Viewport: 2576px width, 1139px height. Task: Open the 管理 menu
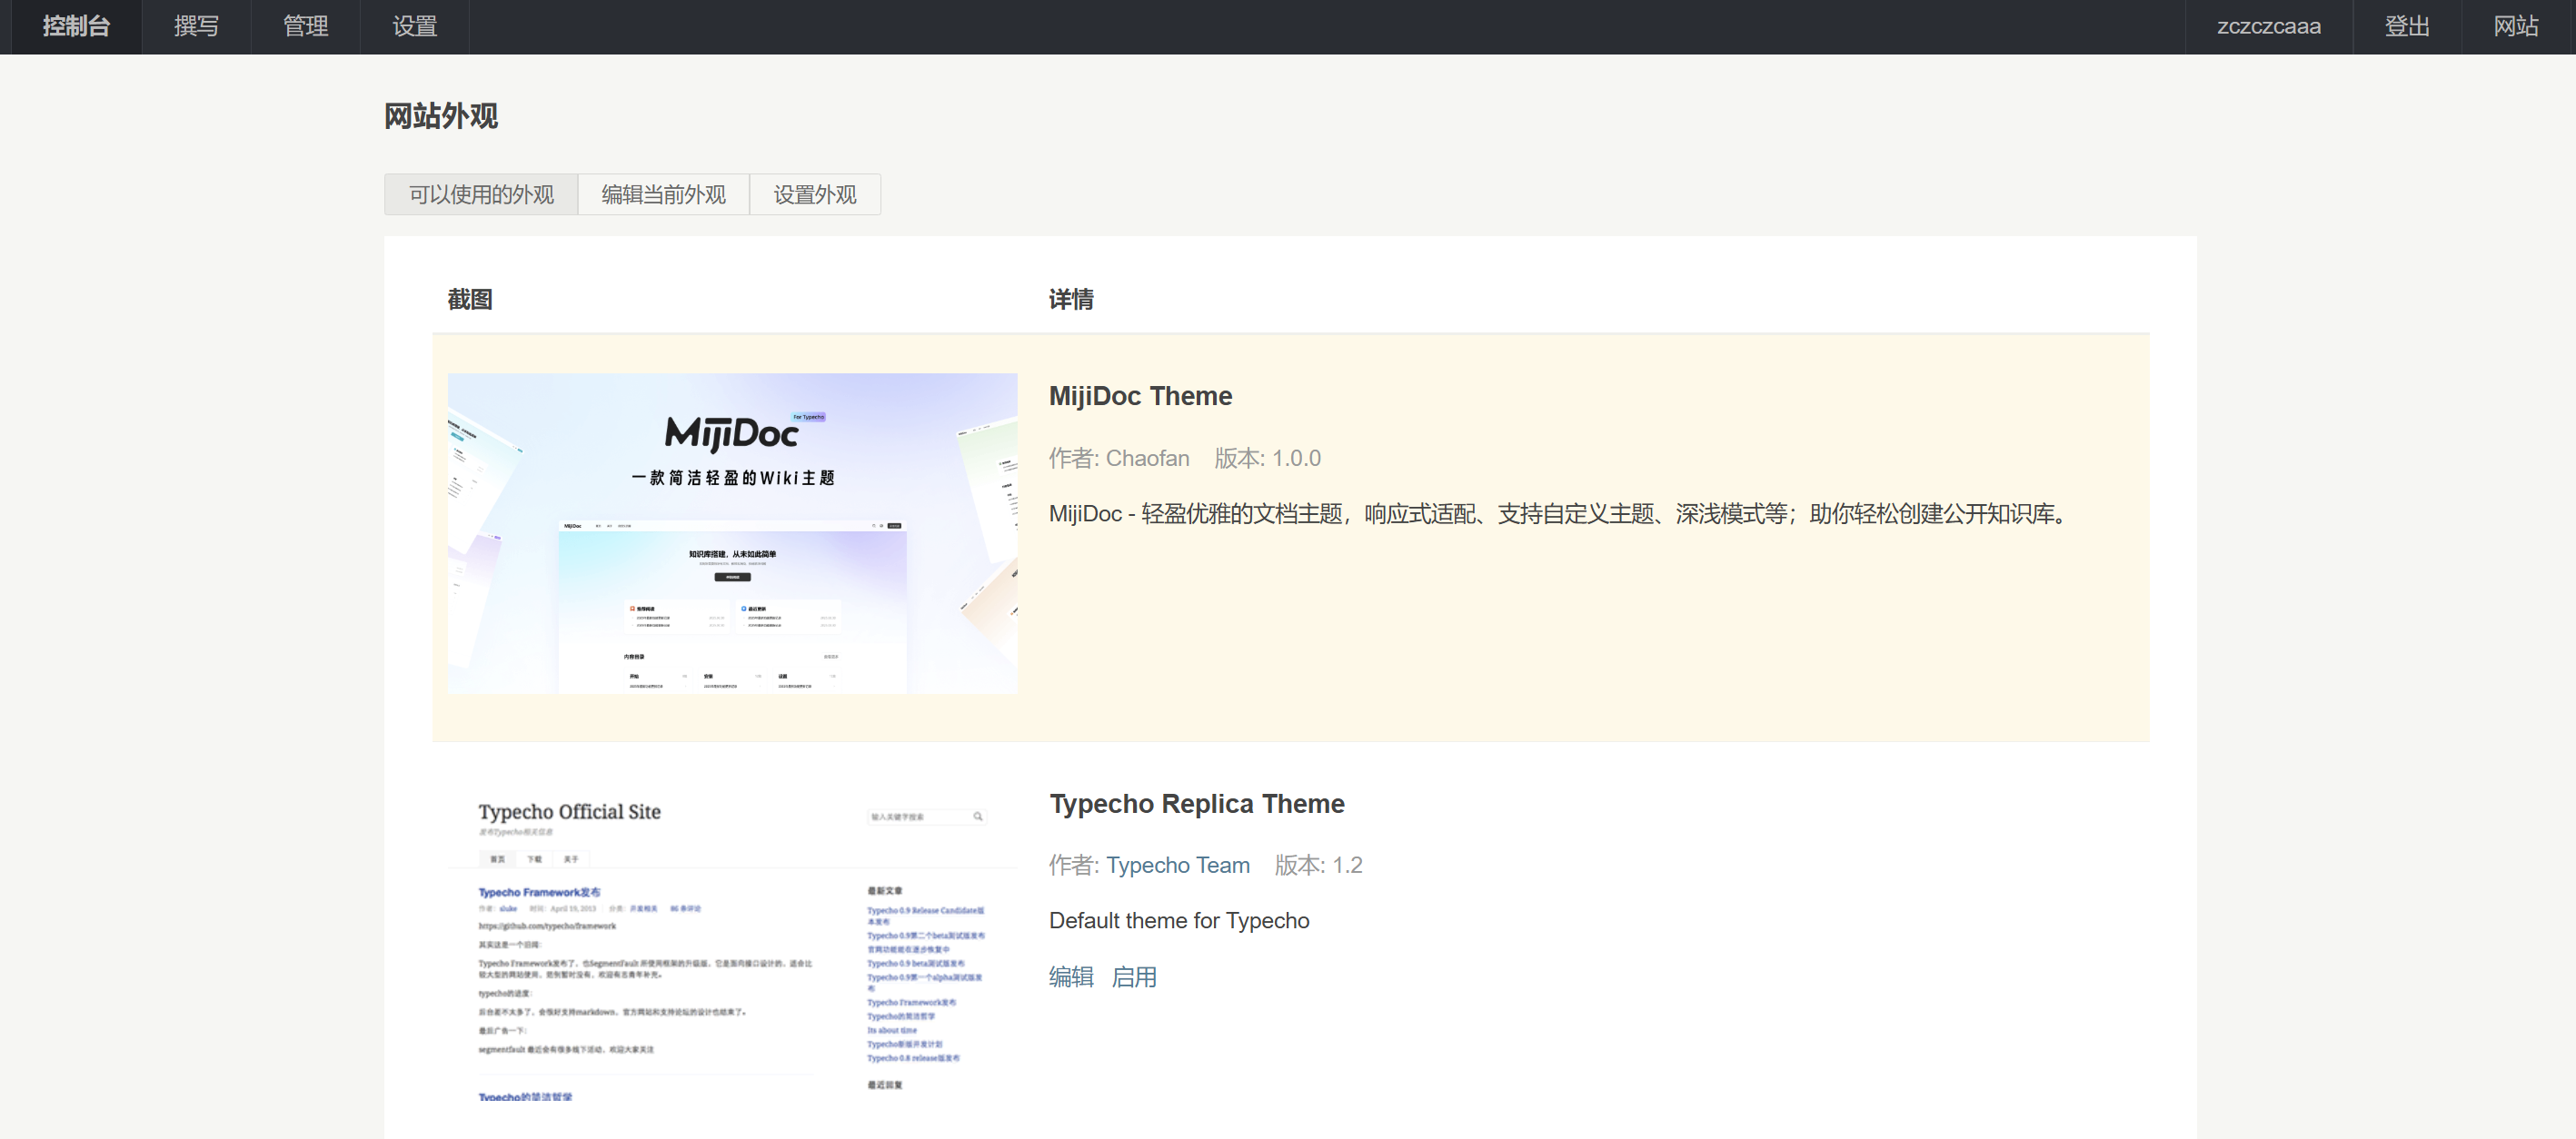(x=305, y=27)
